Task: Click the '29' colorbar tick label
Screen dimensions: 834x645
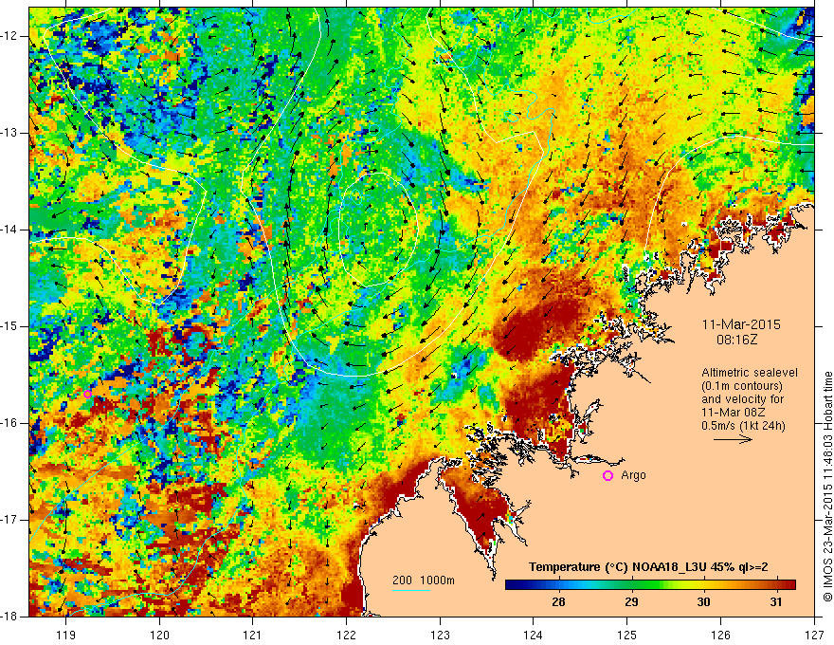Action: [x=631, y=602]
